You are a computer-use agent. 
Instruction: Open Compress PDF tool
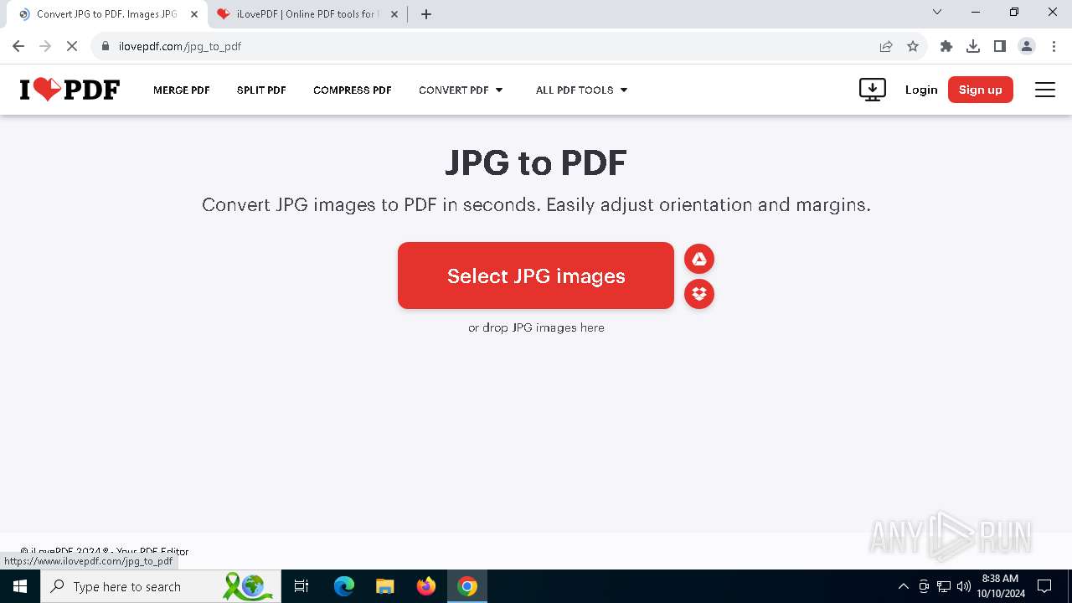click(x=353, y=90)
